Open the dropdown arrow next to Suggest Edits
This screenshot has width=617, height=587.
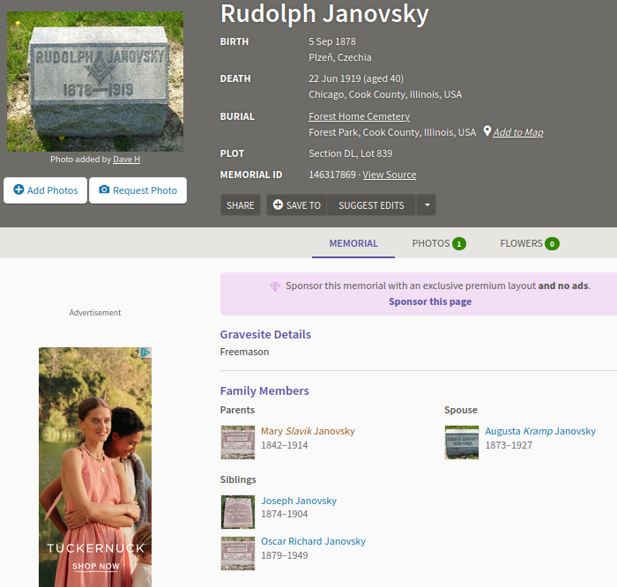(426, 205)
